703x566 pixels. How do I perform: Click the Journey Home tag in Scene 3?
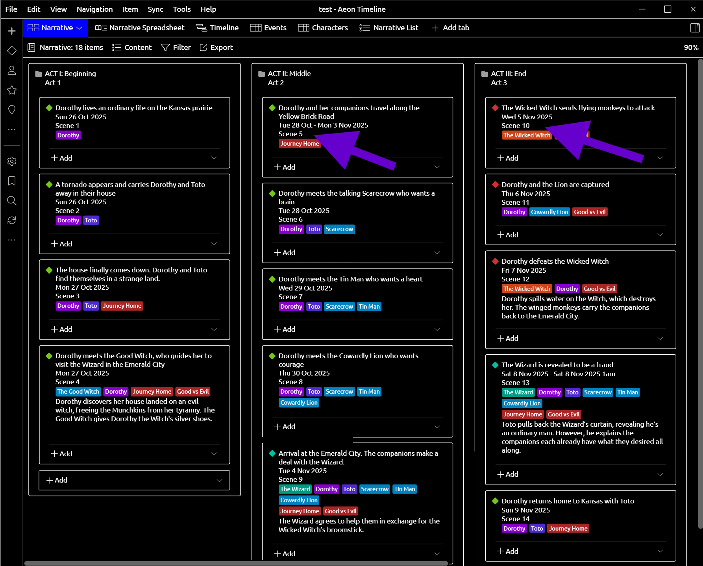pos(122,306)
